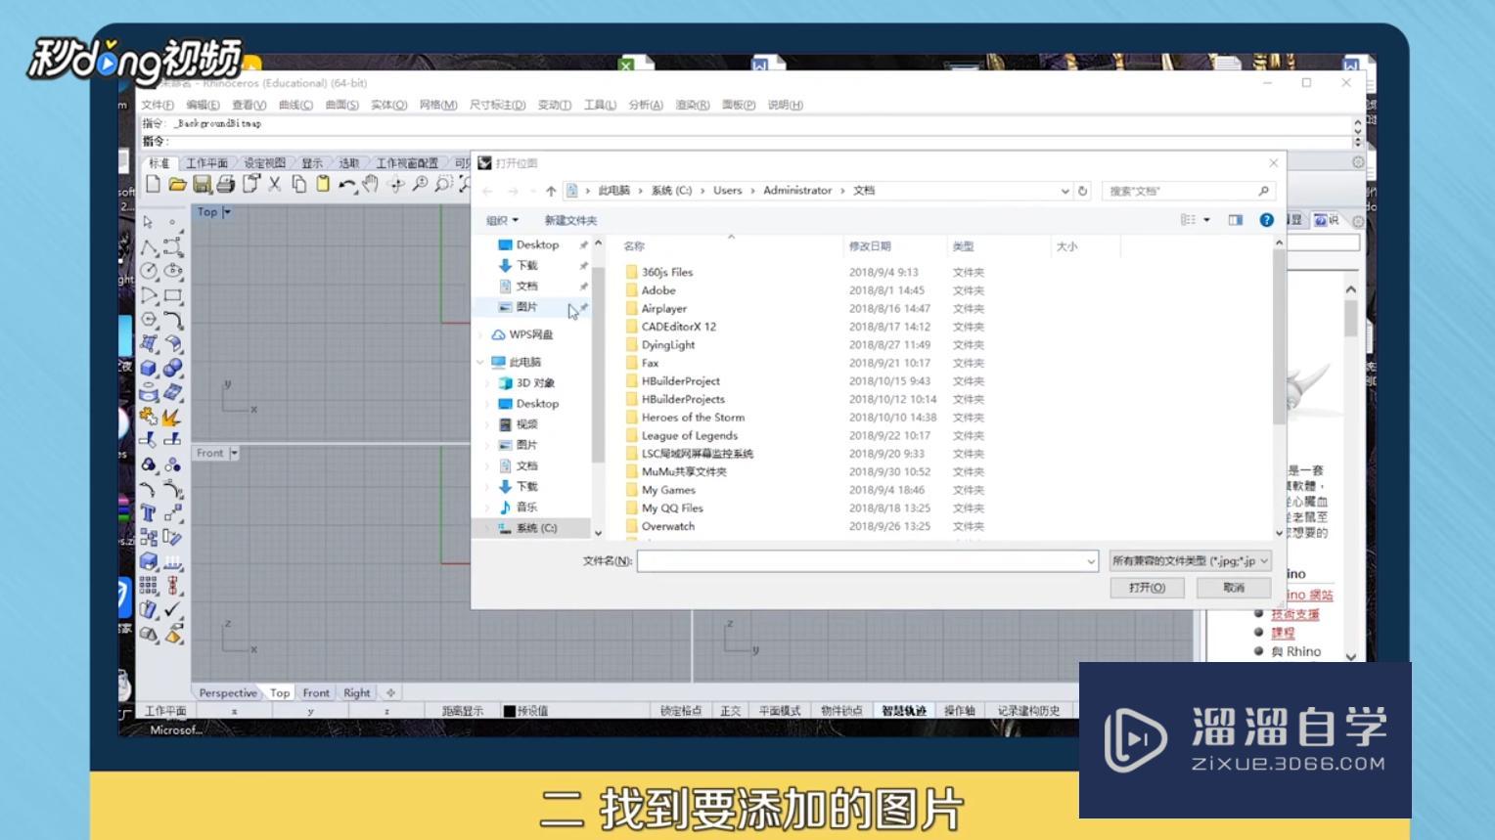Select the Text object tool in left sidebar
The width and height of the screenshot is (1495, 840).
click(x=149, y=513)
